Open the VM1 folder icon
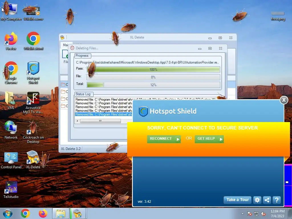This screenshot has width=292, height=219. [x=11, y=100]
